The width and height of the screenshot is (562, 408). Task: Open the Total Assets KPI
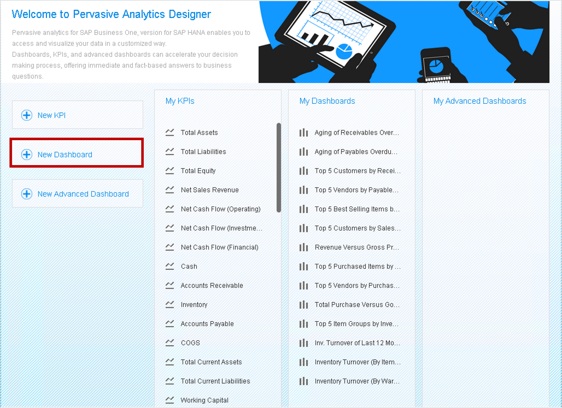199,133
